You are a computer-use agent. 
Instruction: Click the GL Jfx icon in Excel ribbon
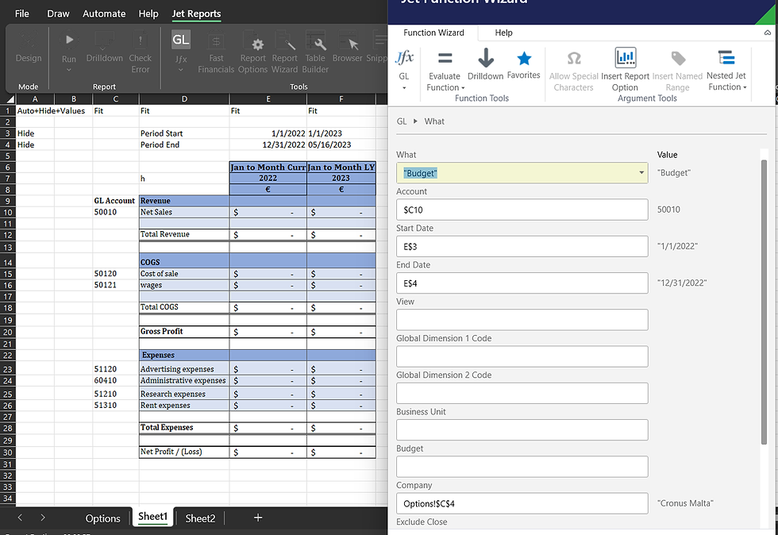[x=181, y=40]
